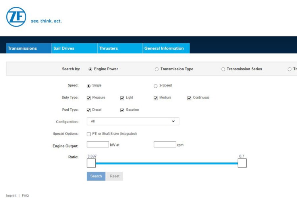Uncheck the Continuous duty type
Viewport: 297px width, 198px height.
[x=189, y=98]
